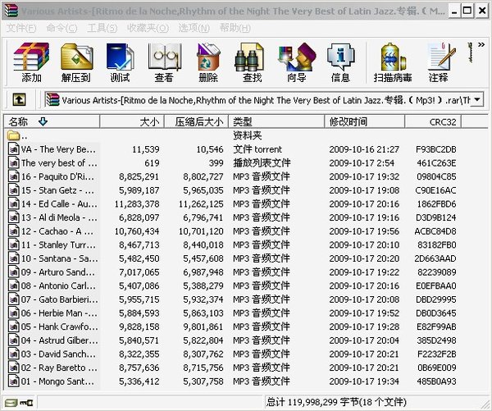Open the 文件(F) menu
Image resolution: width=492 pixels, height=411 pixels.
(x=21, y=28)
